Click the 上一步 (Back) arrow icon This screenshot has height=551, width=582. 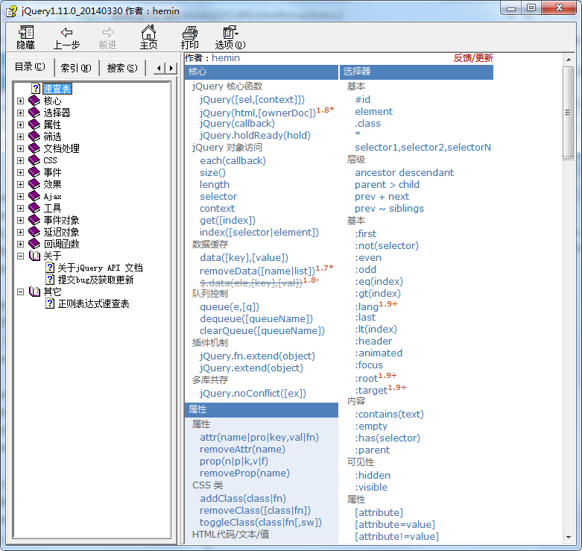pyautogui.click(x=66, y=32)
